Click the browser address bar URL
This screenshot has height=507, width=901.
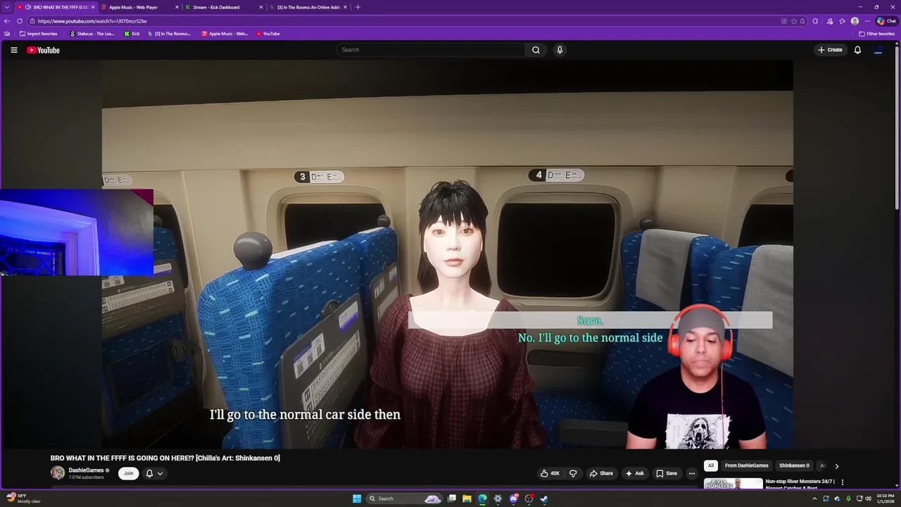point(92,21)
